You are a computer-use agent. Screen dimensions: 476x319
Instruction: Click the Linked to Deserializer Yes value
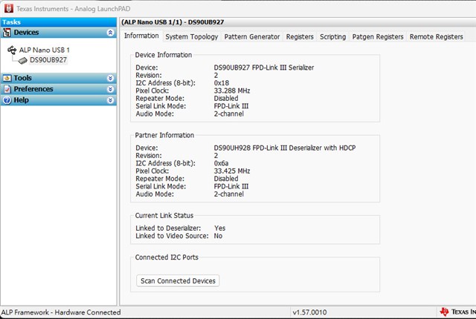pos(220,228)
